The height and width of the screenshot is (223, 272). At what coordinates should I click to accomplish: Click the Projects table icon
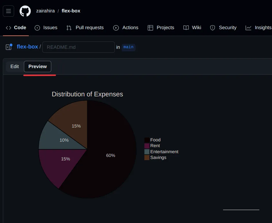pyautogui.click(x=150, y=28)
